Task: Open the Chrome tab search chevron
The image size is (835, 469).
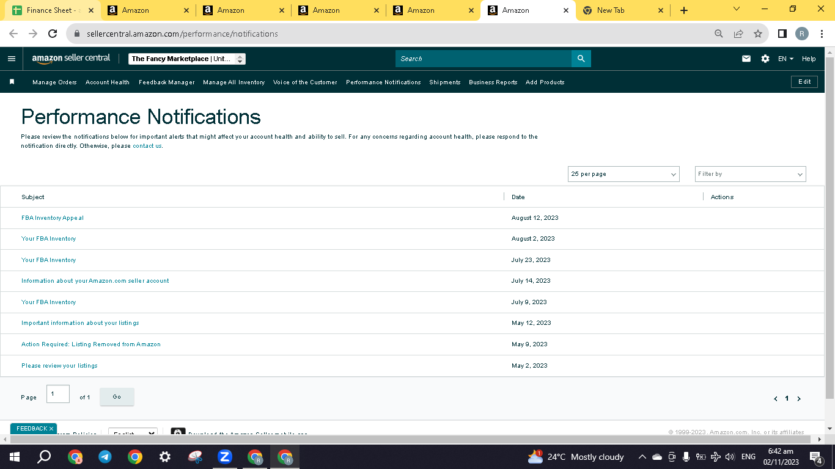Action: pyautogui.click(x=736, y=9)
